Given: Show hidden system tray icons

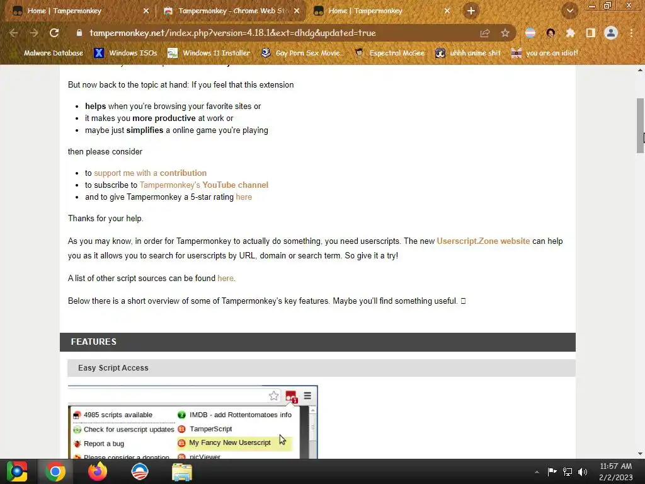Looking at the screenshot, I should (x=537, y=472).
